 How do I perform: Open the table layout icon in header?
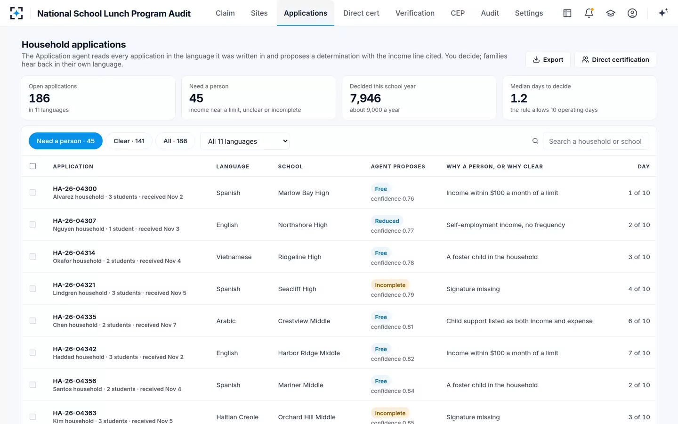[567, 13]
